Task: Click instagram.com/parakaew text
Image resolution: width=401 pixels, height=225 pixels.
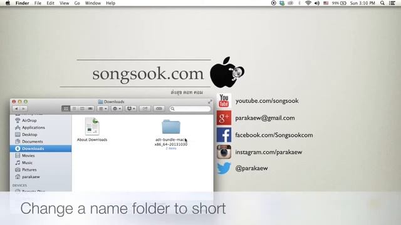Action: (269, 152)
